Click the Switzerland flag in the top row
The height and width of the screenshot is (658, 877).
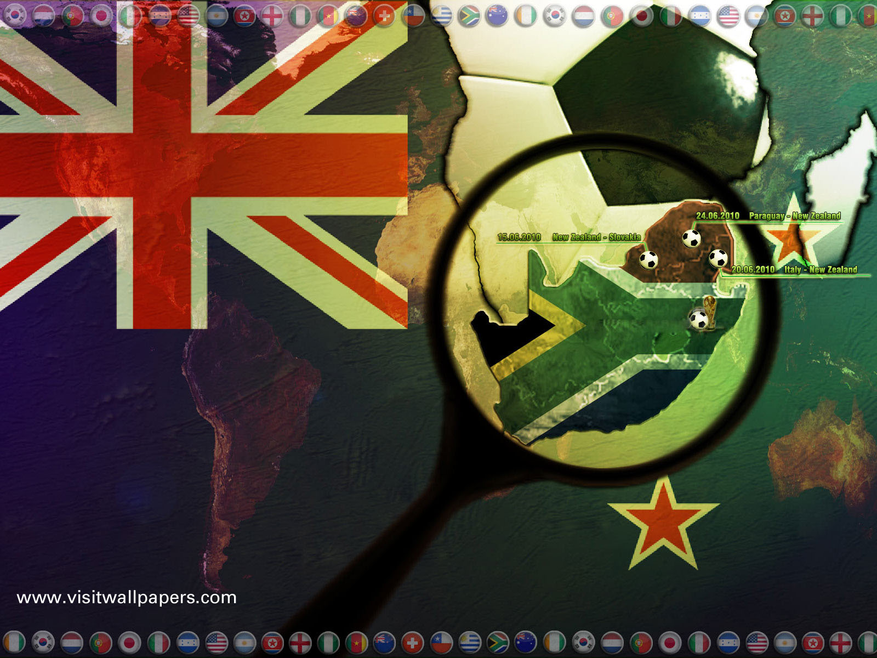click(384, 16)
